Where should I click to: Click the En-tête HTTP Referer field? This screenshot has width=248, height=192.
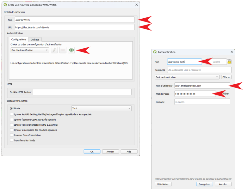(x=82, y=92)
